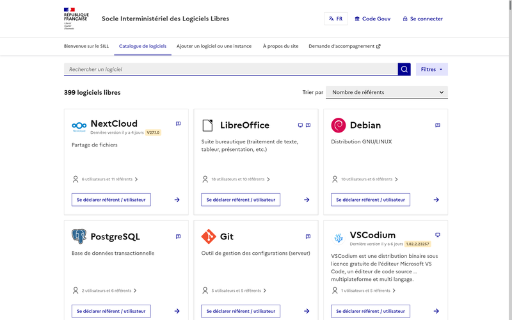This screenshot has height=320, width=512.
Task: Click the Debian swirl logo
Action: [339, 125]
